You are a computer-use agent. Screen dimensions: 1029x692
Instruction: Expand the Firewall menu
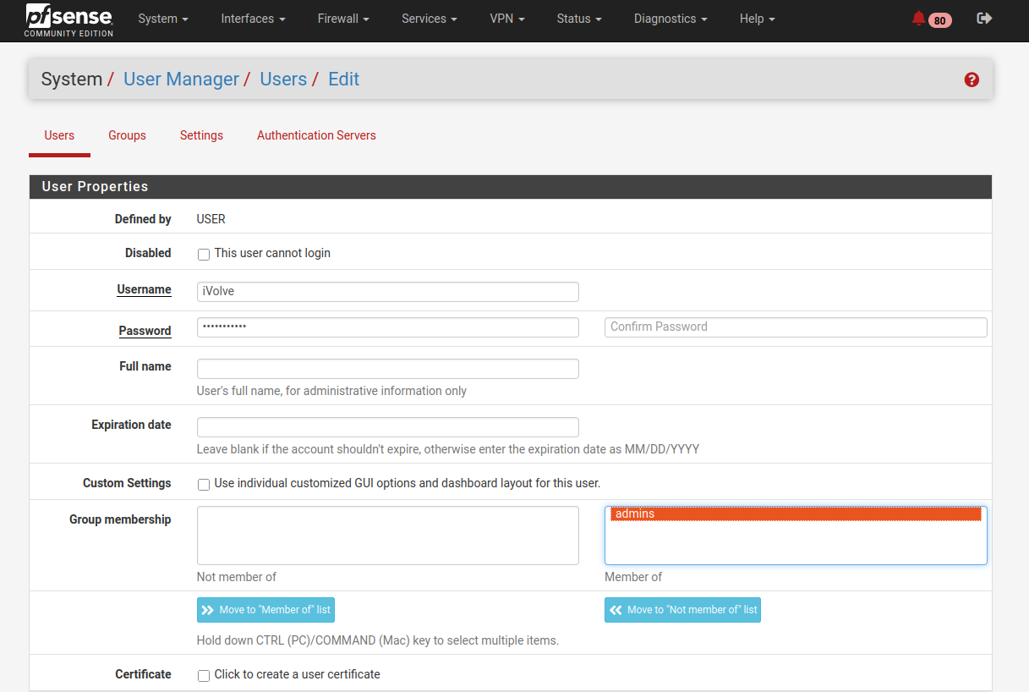click(x=343, y=19)
